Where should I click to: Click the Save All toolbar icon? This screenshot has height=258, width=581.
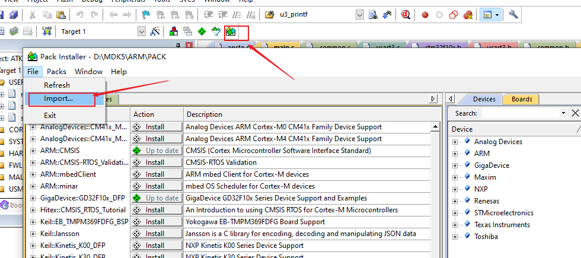click(x=14, y=15)
